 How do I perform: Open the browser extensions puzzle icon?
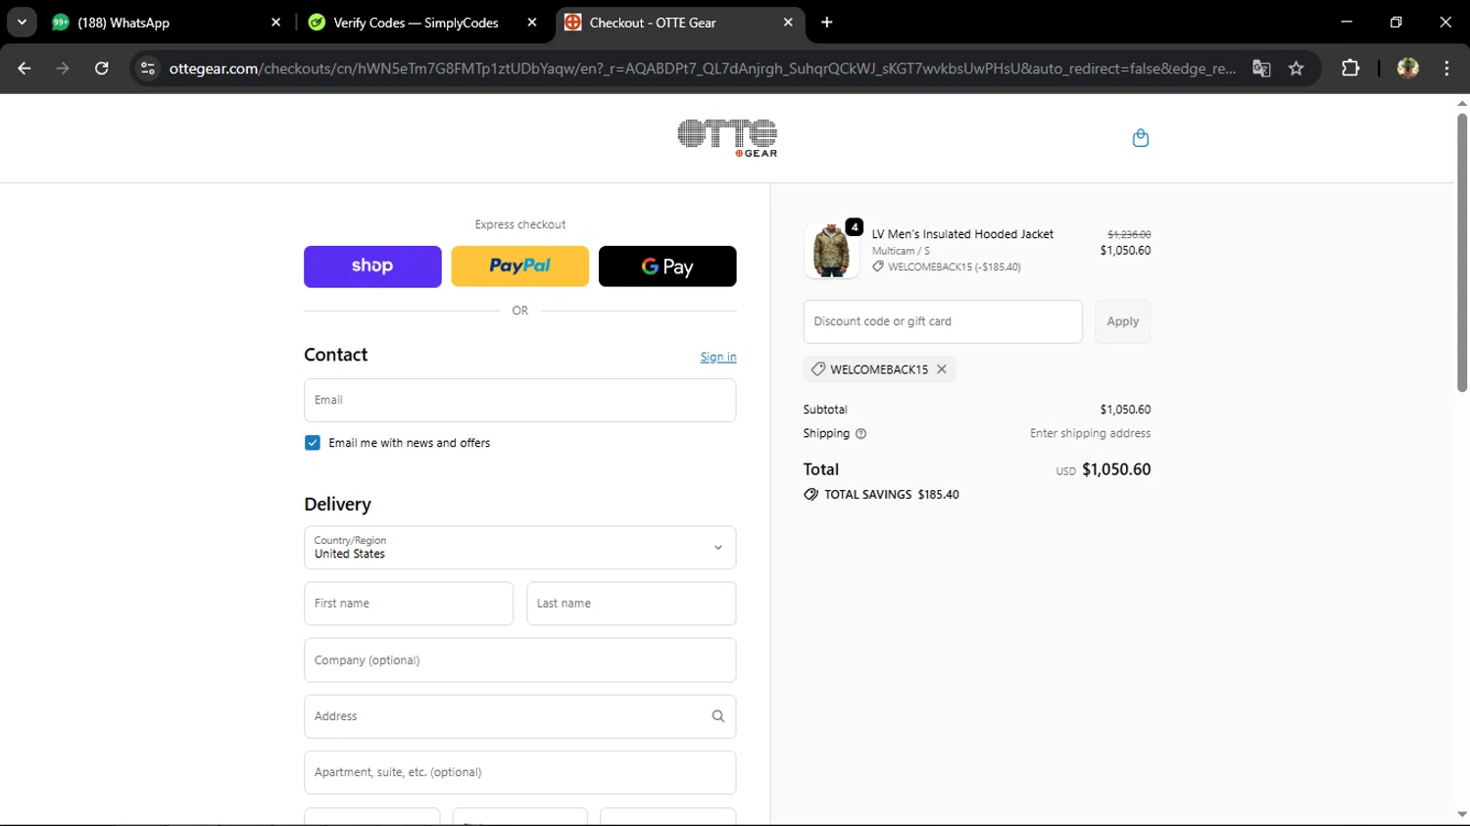pos(1350,69)
